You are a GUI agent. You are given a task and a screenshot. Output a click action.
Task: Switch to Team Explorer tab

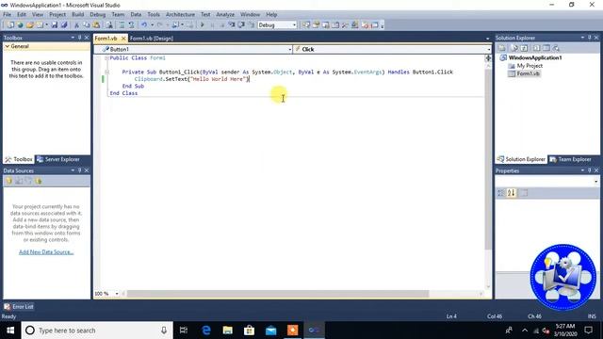coord(571,159)
